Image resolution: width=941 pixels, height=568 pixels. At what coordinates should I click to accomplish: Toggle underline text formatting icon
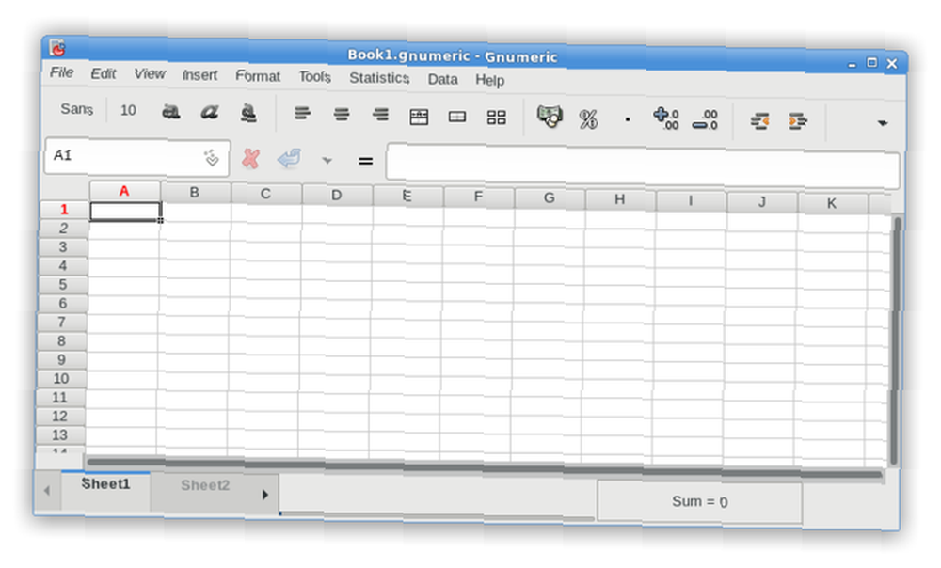tap(248, 112)
